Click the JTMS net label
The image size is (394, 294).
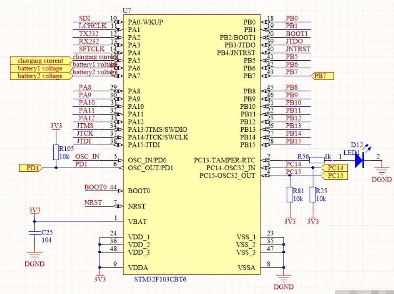tap(85, 126)
